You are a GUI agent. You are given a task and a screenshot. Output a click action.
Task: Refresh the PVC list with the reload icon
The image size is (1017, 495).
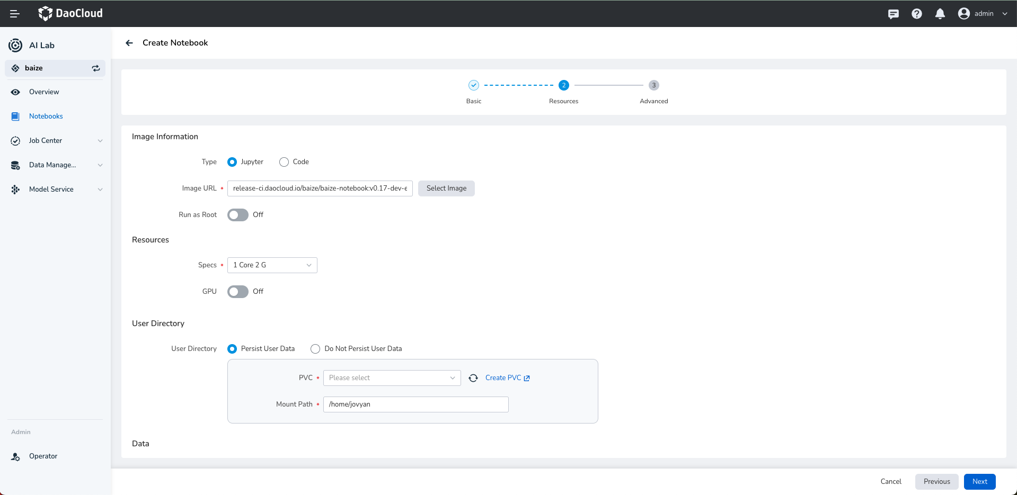click(x=473, y=378)
